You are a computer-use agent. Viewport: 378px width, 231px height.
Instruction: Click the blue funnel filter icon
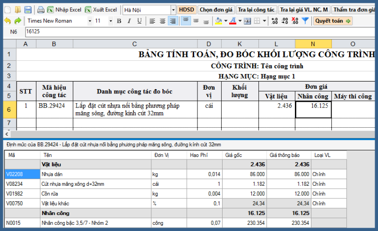(x=305, y=21)
